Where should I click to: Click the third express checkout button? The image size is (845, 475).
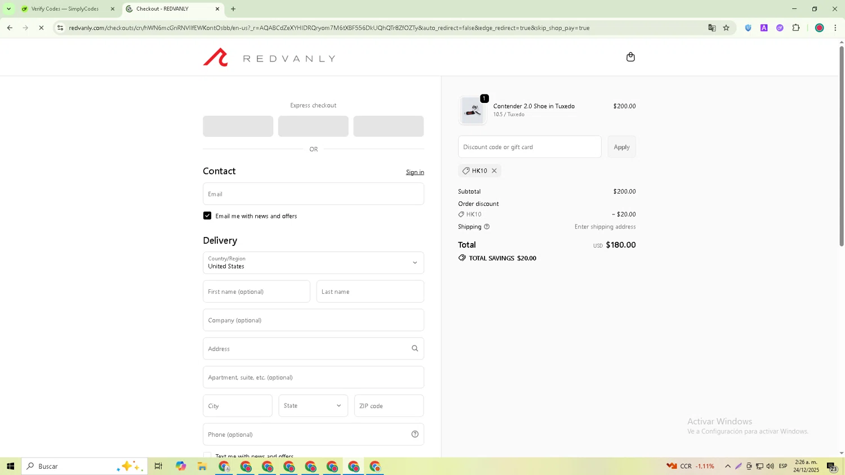389,126
